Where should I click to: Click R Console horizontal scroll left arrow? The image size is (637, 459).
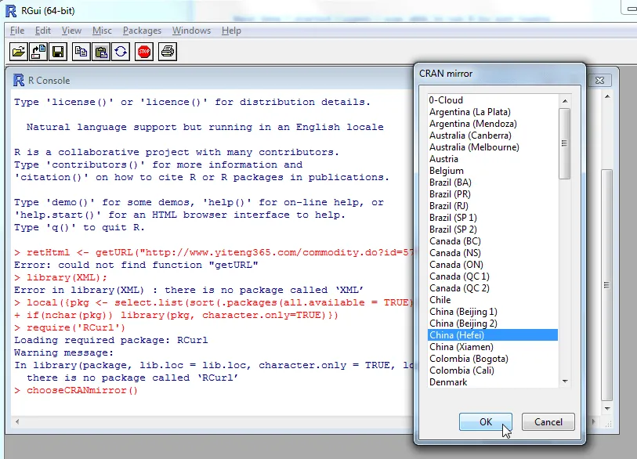click(x=17, y=421)
